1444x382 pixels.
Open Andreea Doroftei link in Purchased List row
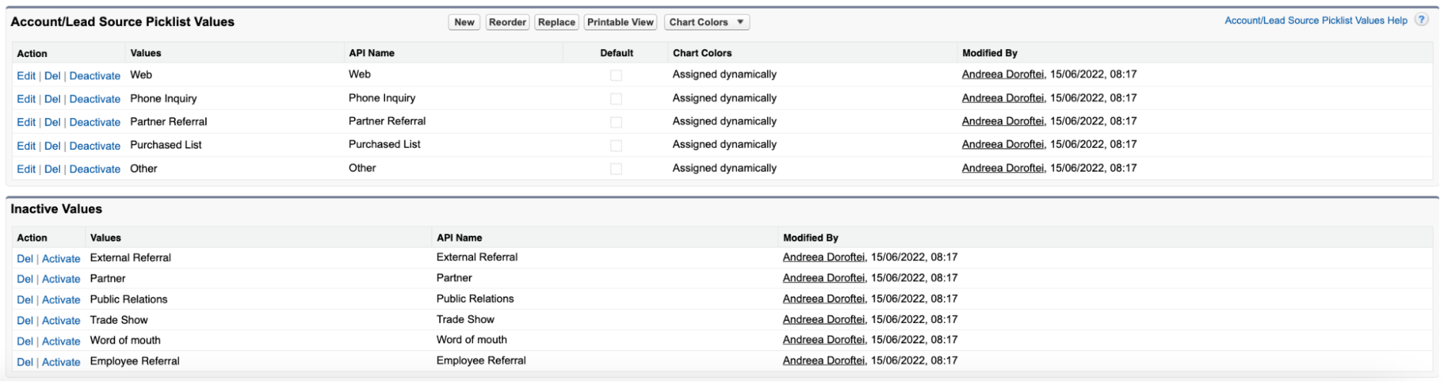click(x=1003, y=144)
